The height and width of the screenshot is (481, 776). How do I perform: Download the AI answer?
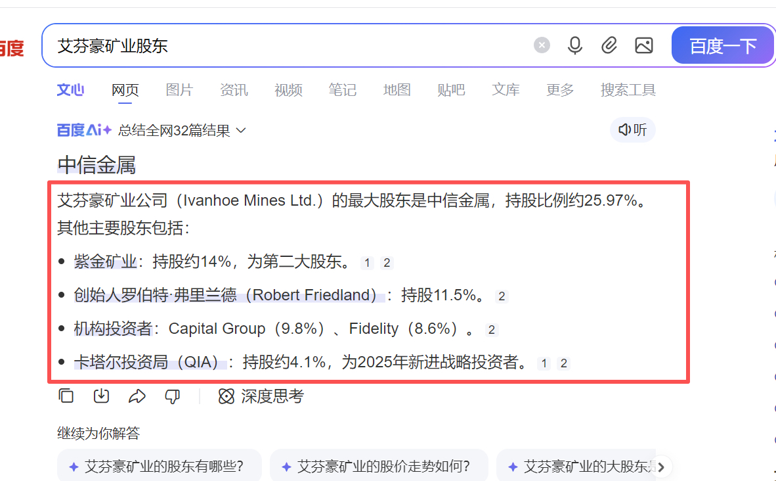(102, 396)
